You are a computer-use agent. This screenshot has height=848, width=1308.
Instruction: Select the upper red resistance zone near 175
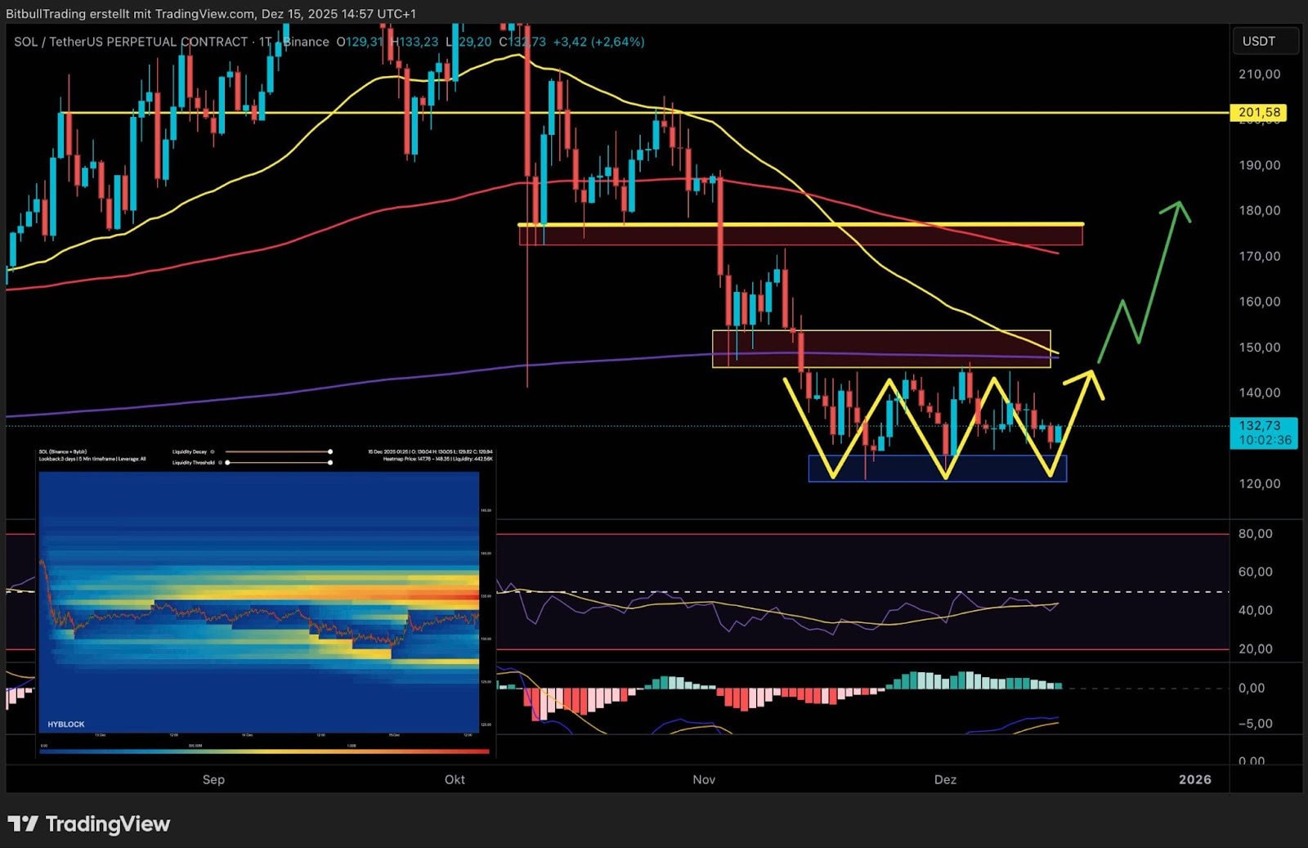[x=801, y=236]
